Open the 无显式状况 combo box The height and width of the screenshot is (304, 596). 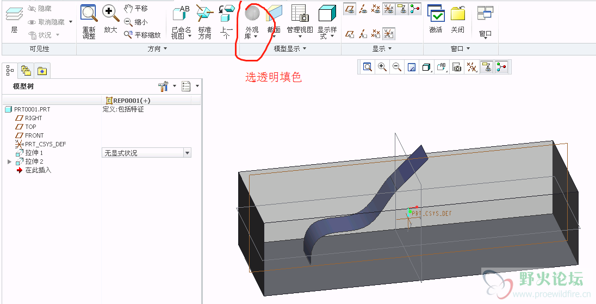[x=146, y=153]
